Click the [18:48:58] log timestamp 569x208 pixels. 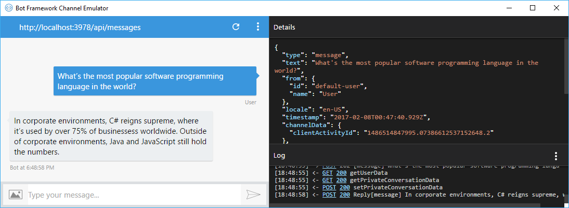291,195
